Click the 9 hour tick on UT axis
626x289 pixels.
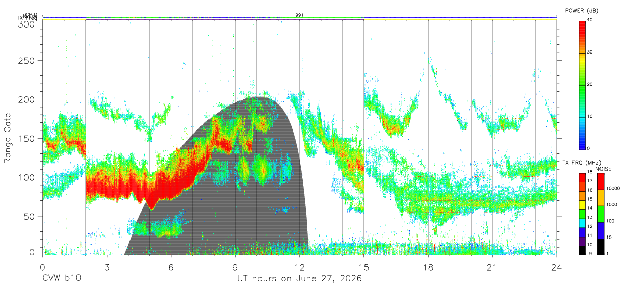(235, 267)
